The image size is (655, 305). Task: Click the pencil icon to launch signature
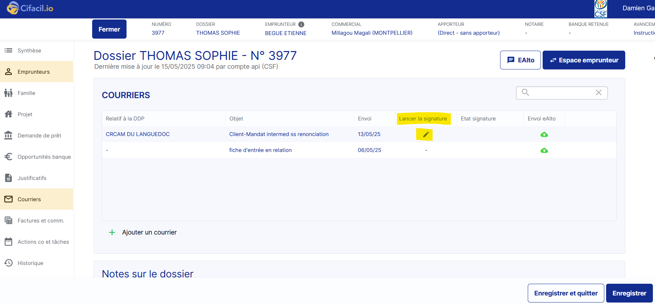coord(426,135)
